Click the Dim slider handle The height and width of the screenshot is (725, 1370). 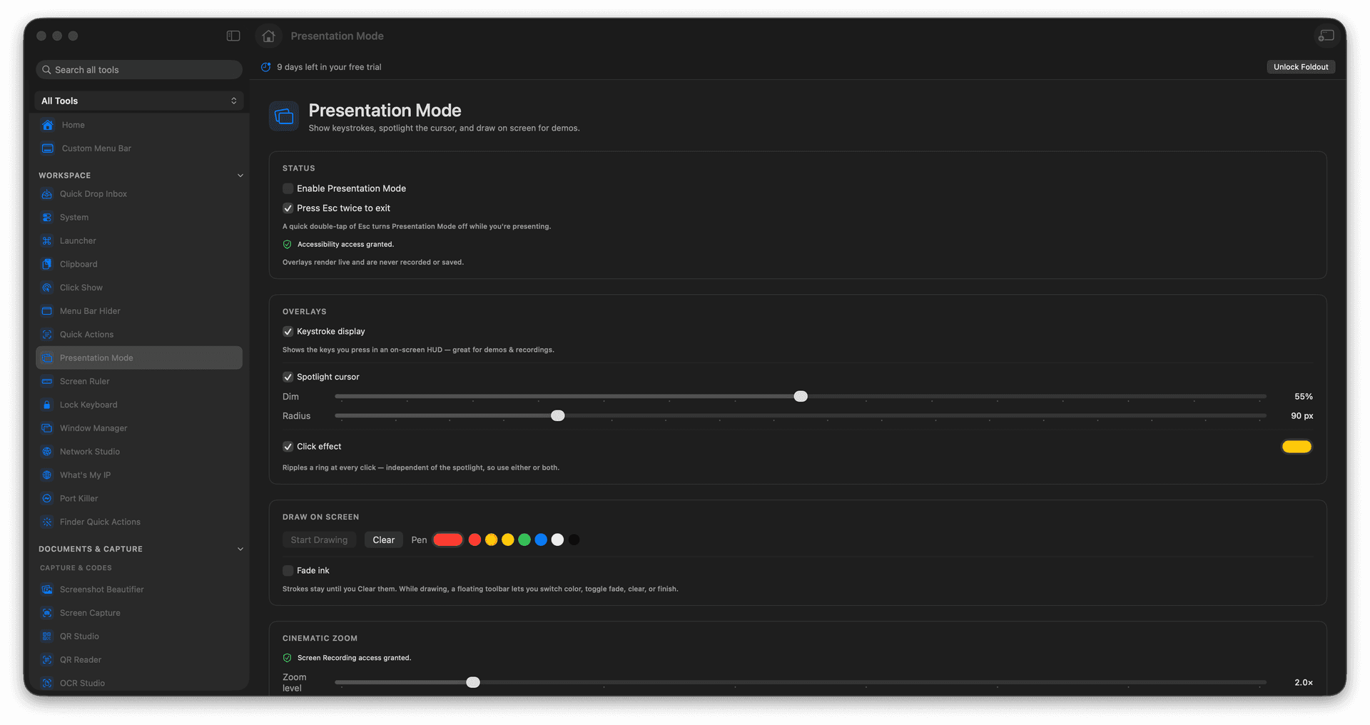click(801, 397)
